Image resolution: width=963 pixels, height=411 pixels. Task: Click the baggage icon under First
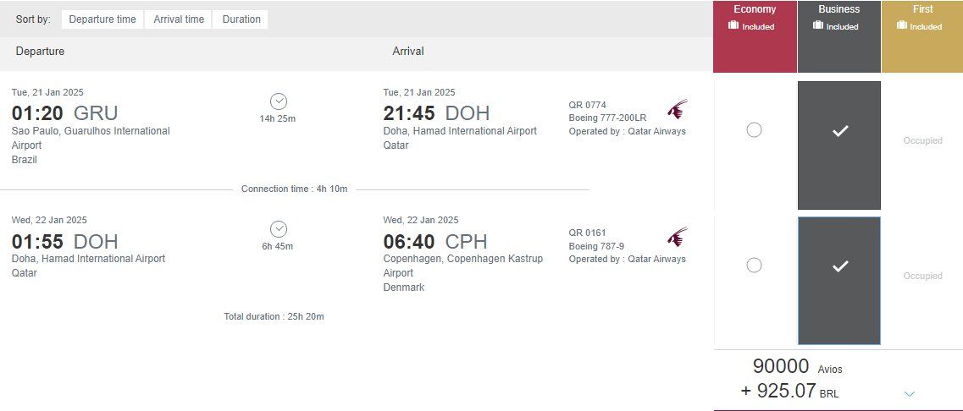[902, 26]
